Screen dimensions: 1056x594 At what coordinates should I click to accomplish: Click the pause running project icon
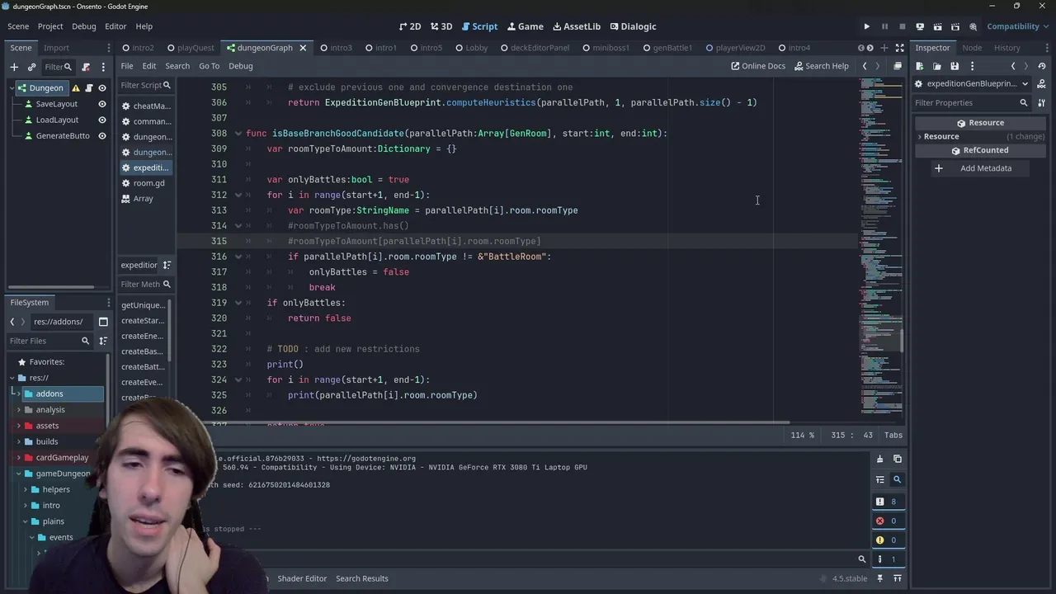pos(884,26)
